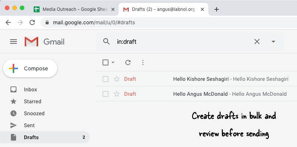
Task: Reload the browser page
Action: (32, 22)
